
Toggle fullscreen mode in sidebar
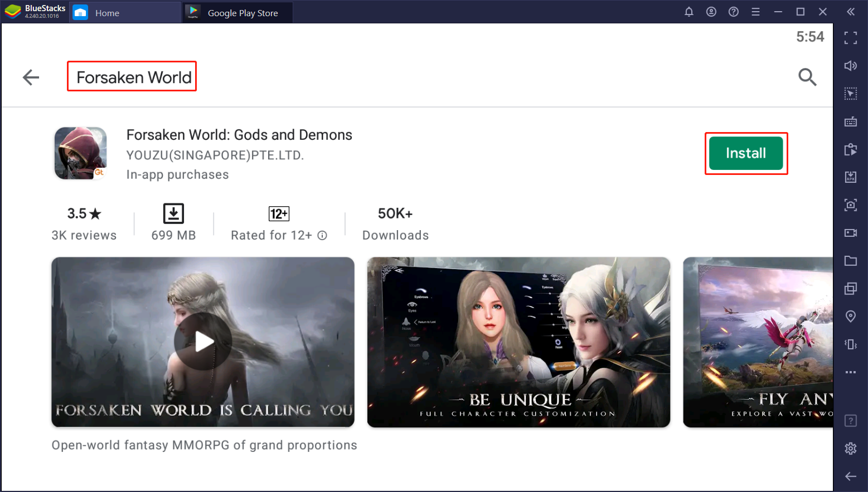tap(851, 38)
